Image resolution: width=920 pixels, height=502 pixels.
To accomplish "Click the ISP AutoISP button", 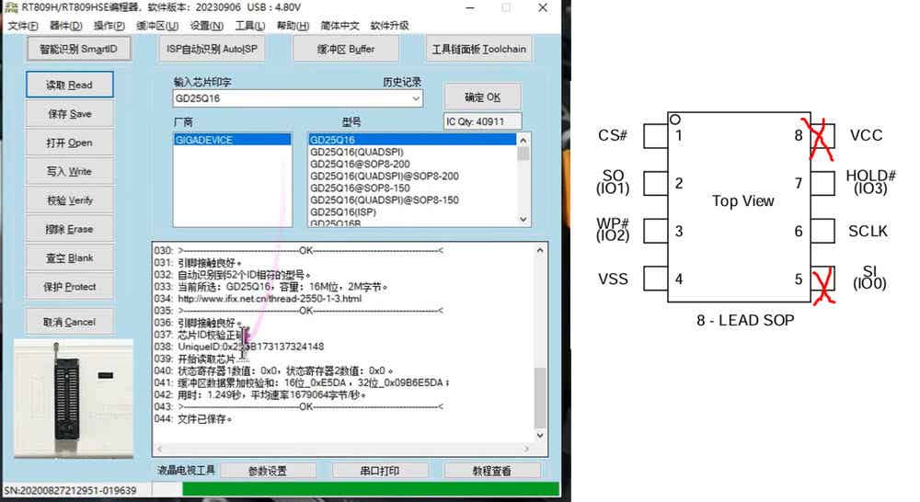I will (212, 50).
